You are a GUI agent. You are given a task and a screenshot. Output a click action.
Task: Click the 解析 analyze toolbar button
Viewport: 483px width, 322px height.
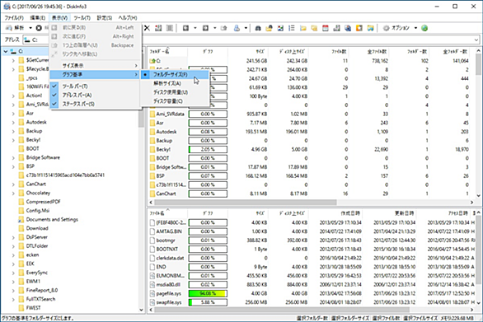(16, 28)
